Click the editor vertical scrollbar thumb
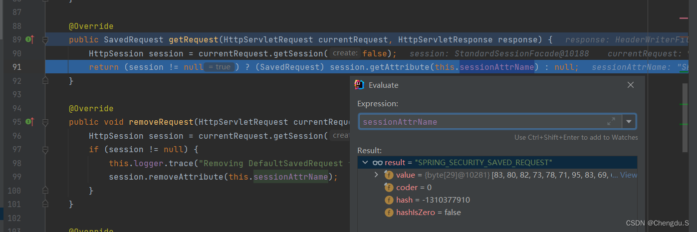 (x=685, y=117)
